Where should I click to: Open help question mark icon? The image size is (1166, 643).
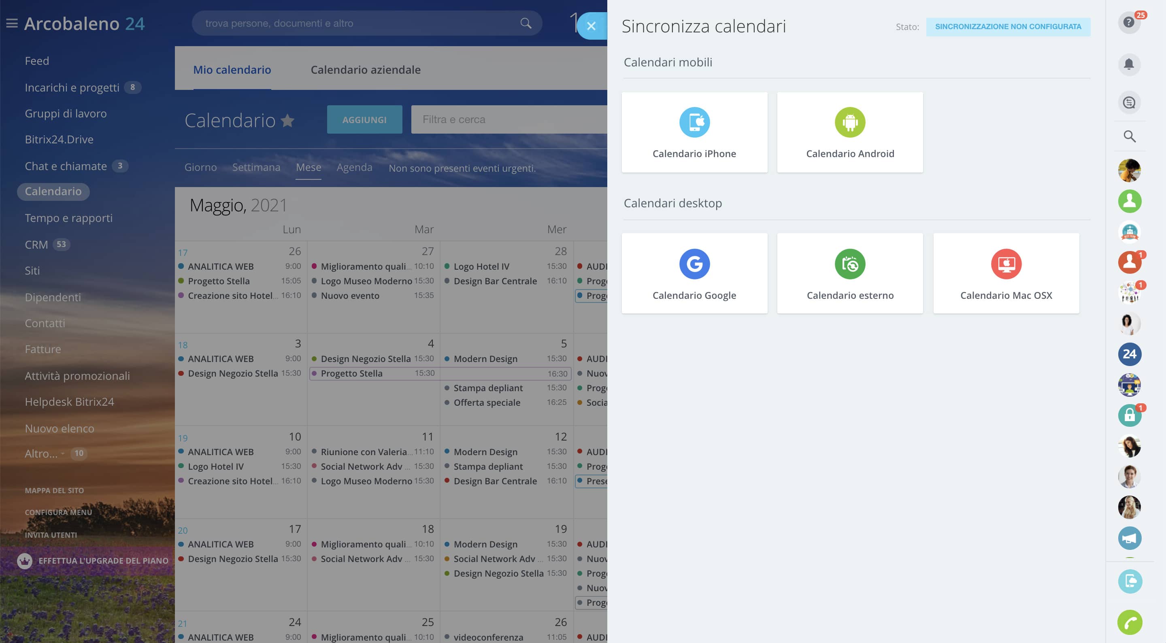[x=1129, y=22]
